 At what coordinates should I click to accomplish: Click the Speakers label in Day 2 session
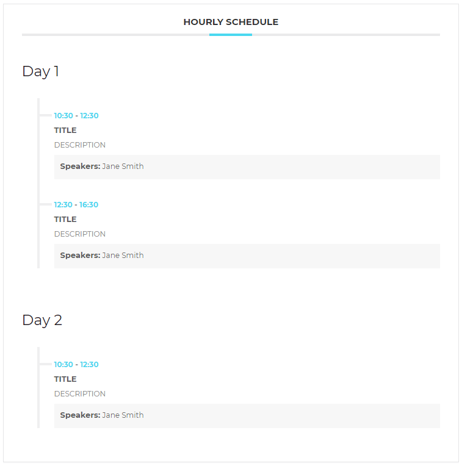pyautogui.click(x=80, y=415)
